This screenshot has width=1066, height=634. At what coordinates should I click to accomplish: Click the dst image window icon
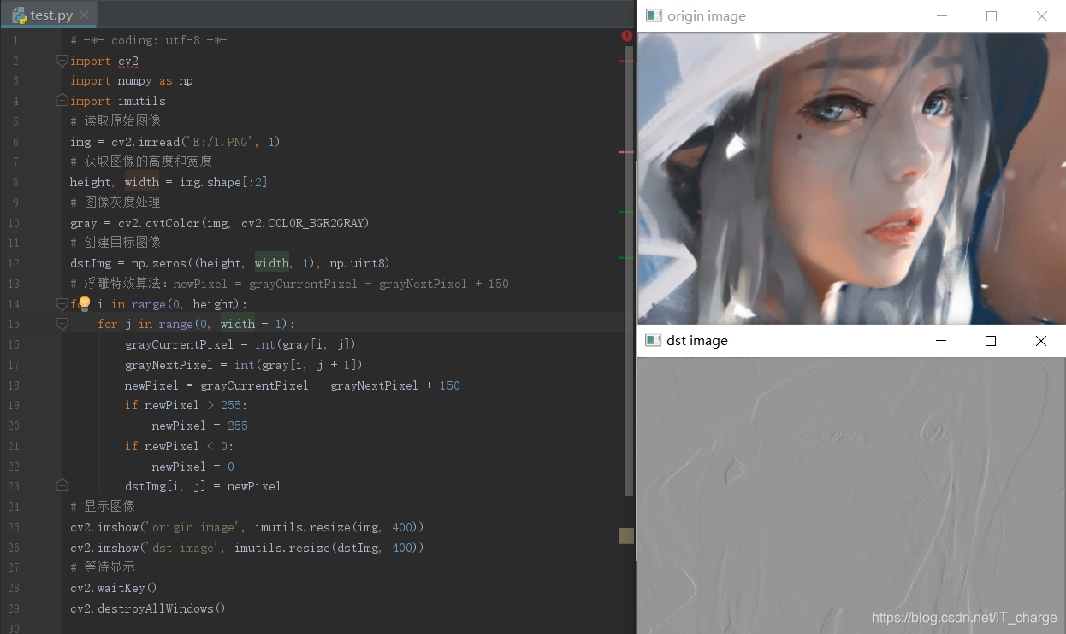(x=654, y=340)
